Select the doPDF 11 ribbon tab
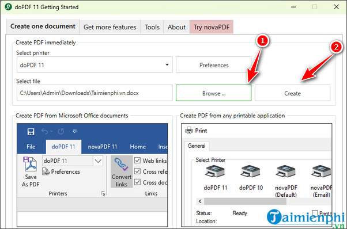This screenshot has height=229, width=347. click(x=63, y=147)
